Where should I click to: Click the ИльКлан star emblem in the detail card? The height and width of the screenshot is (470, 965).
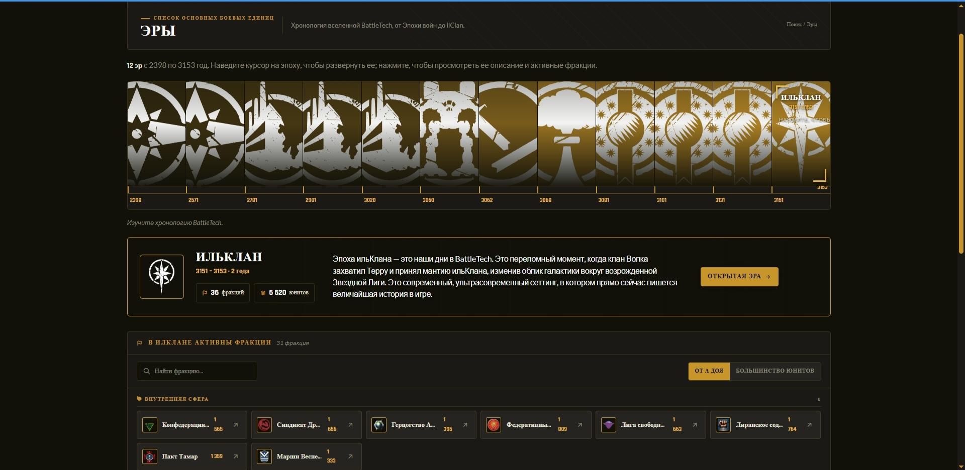(162, 277)
